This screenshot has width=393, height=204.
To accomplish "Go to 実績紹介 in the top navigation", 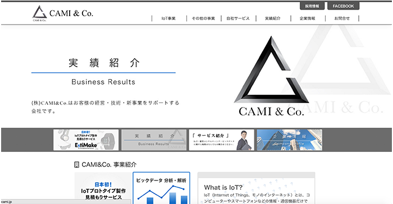I will [x=273, y=18].
